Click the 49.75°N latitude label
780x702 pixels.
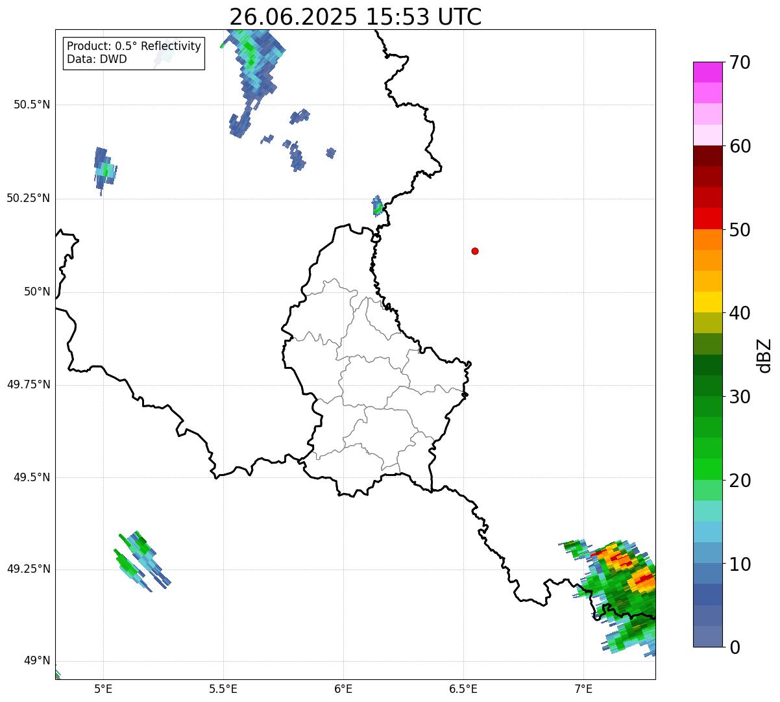(29, 384)
